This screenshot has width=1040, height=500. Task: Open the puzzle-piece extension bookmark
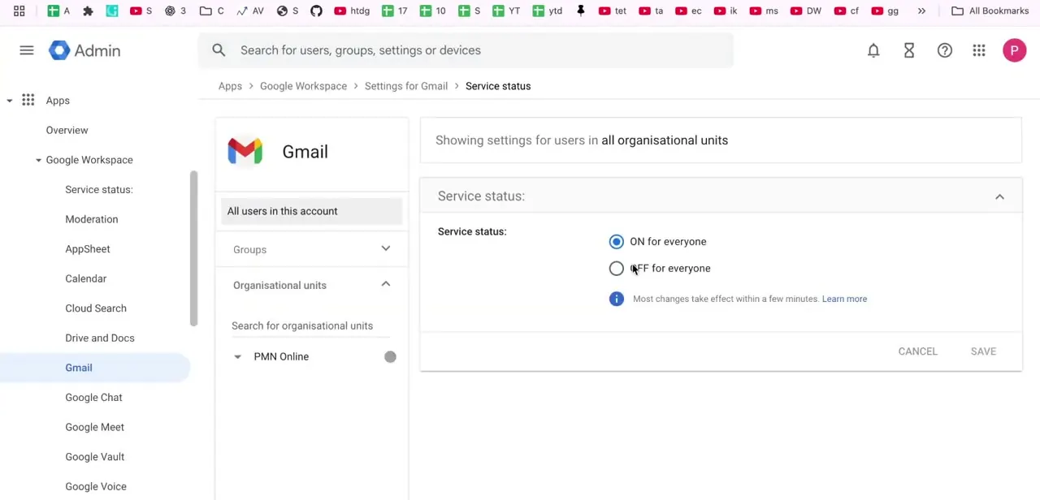tap(88, 11)
